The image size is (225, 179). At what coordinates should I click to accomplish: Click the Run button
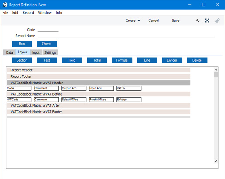[22, 44]
